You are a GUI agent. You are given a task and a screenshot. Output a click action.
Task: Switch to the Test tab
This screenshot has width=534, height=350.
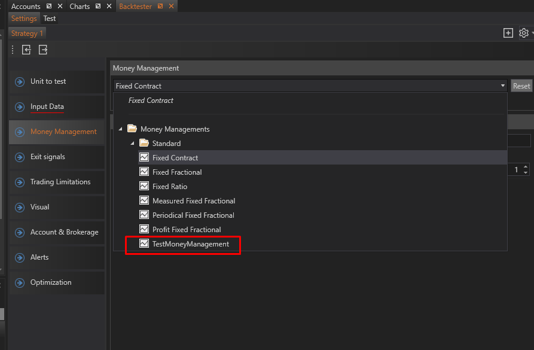[x=50, y=19]
